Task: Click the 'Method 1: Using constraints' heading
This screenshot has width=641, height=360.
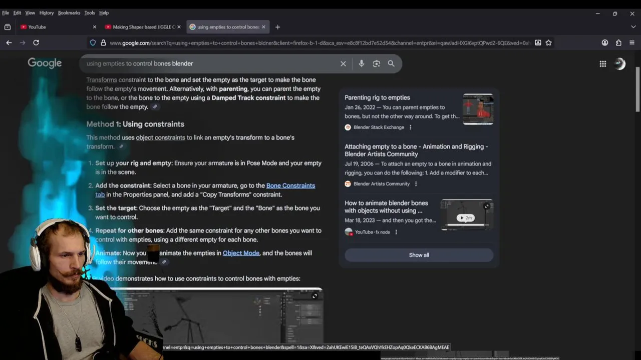Action: [x=135, y=124]
